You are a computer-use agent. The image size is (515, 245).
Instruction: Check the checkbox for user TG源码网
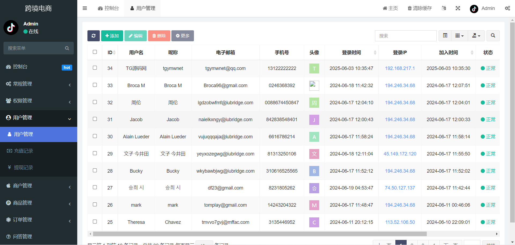[x=95, y=68]
